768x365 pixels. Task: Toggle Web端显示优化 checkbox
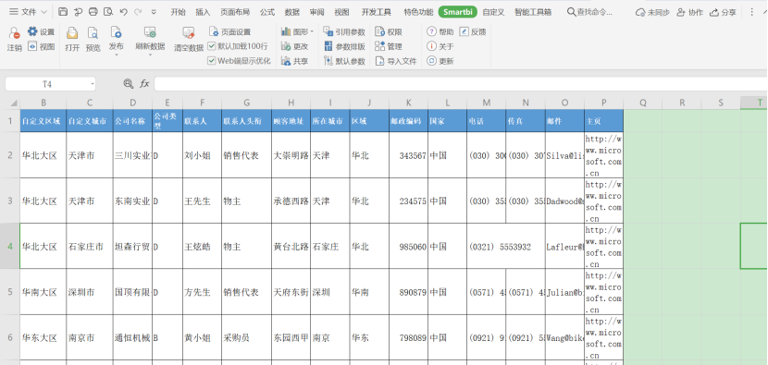pos(212,61)
